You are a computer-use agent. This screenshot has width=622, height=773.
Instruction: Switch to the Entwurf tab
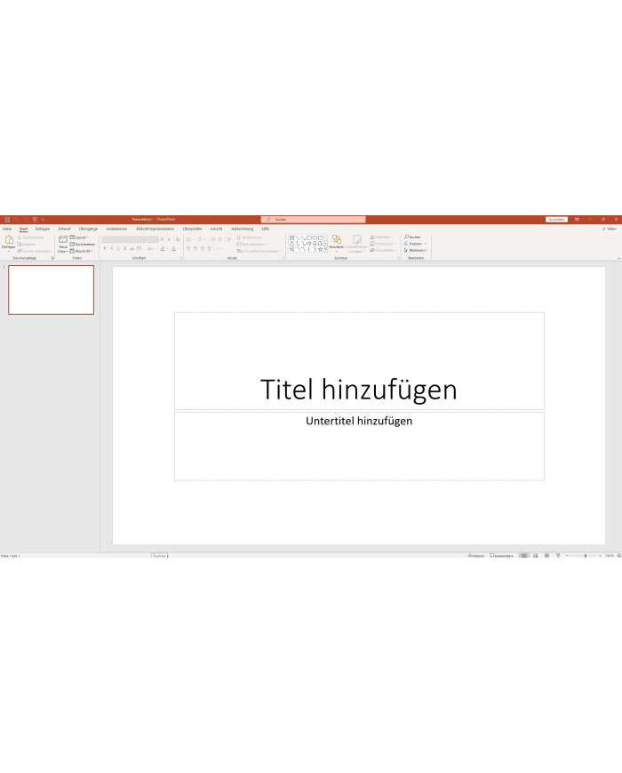(x=65, y=229)
